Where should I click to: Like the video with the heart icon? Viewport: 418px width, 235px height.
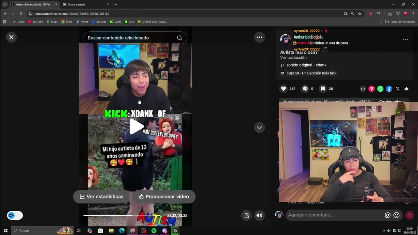pyautogui.click(x=283, y=88)
